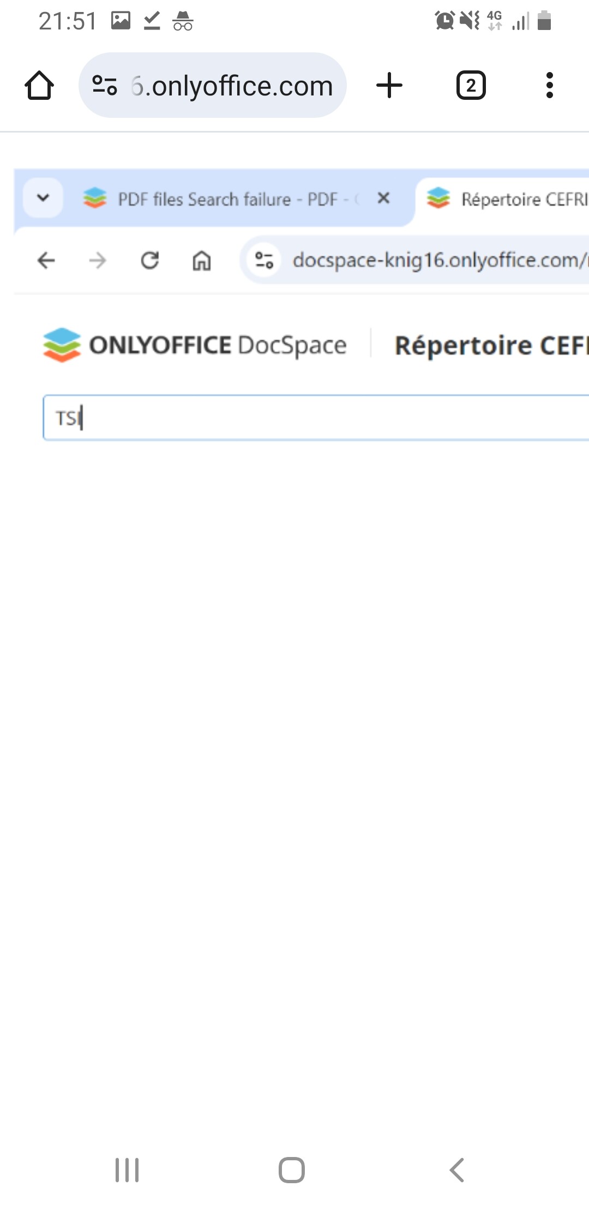Viewport: 589px width, 1211px height.
Task: Tap the Android recent apps button
Action: point(127,1170)
